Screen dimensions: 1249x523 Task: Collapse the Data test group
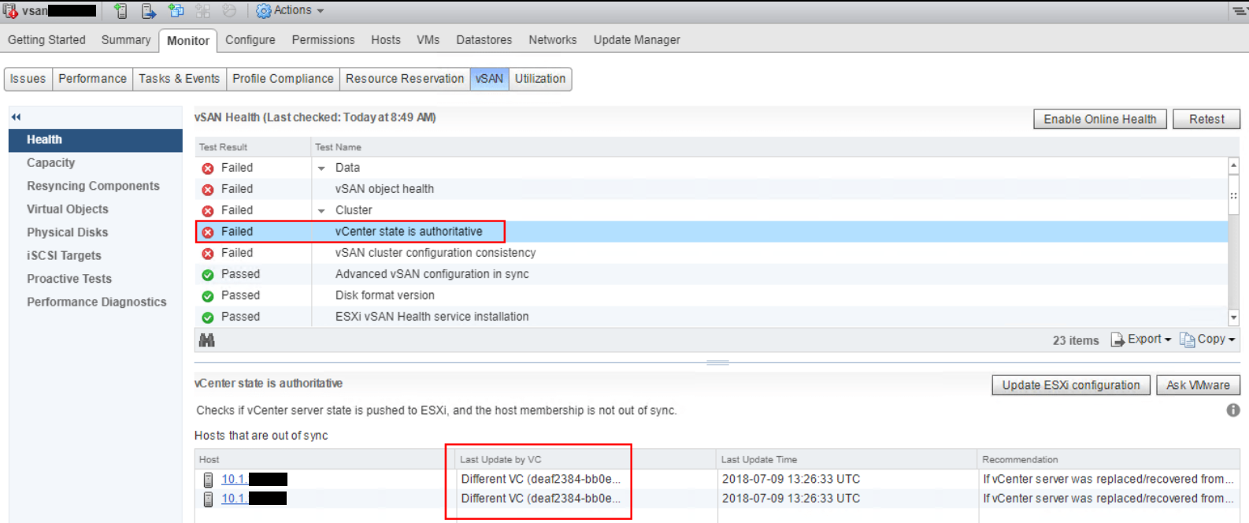(x=321, y=169)
